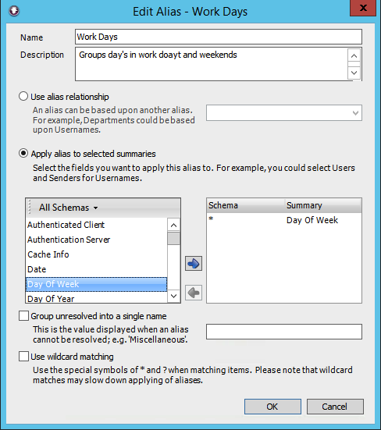
Task: Click the app icon in title bar
Action: (x=14, y=11)
